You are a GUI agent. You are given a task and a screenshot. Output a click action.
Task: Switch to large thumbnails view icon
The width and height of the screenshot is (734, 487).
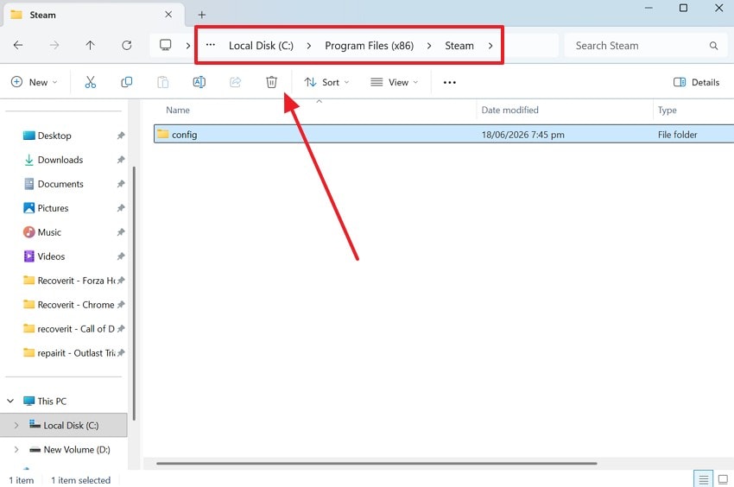coord(723,479)
